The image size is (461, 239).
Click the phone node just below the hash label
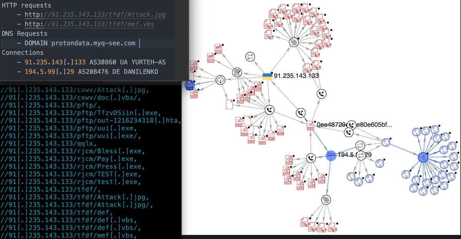tap(348, 132)
